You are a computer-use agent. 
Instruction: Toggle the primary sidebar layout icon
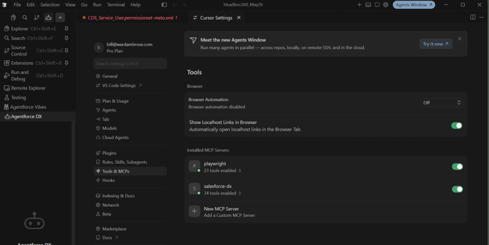coord(164,5)
